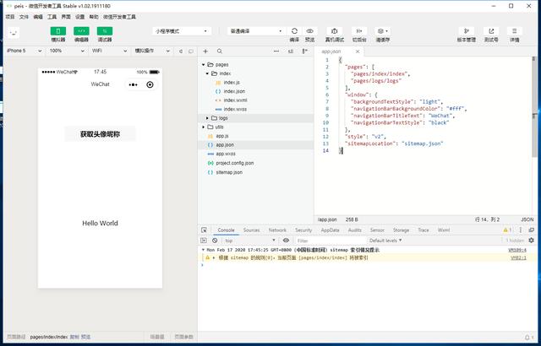Viewport: 541px width, 346px height.
Task: Open sitemap.json file
Action: pyautogui.click(x=229, y=172)
